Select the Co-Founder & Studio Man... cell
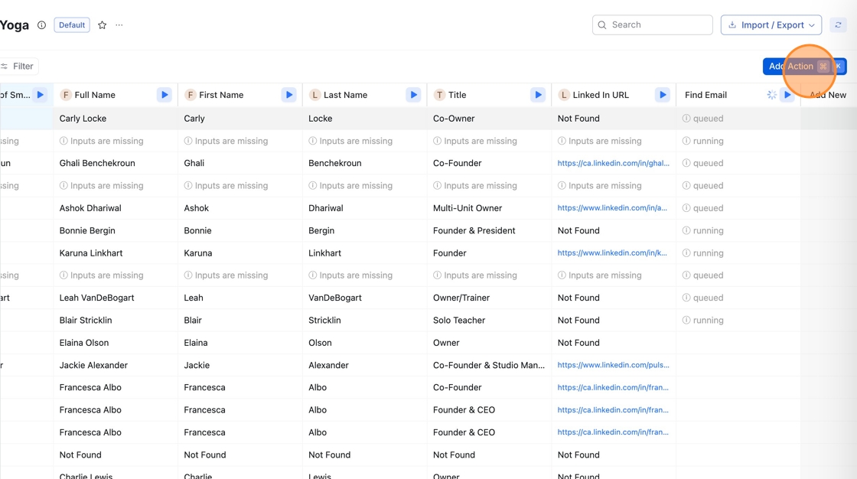 click(x=489, y=365)
